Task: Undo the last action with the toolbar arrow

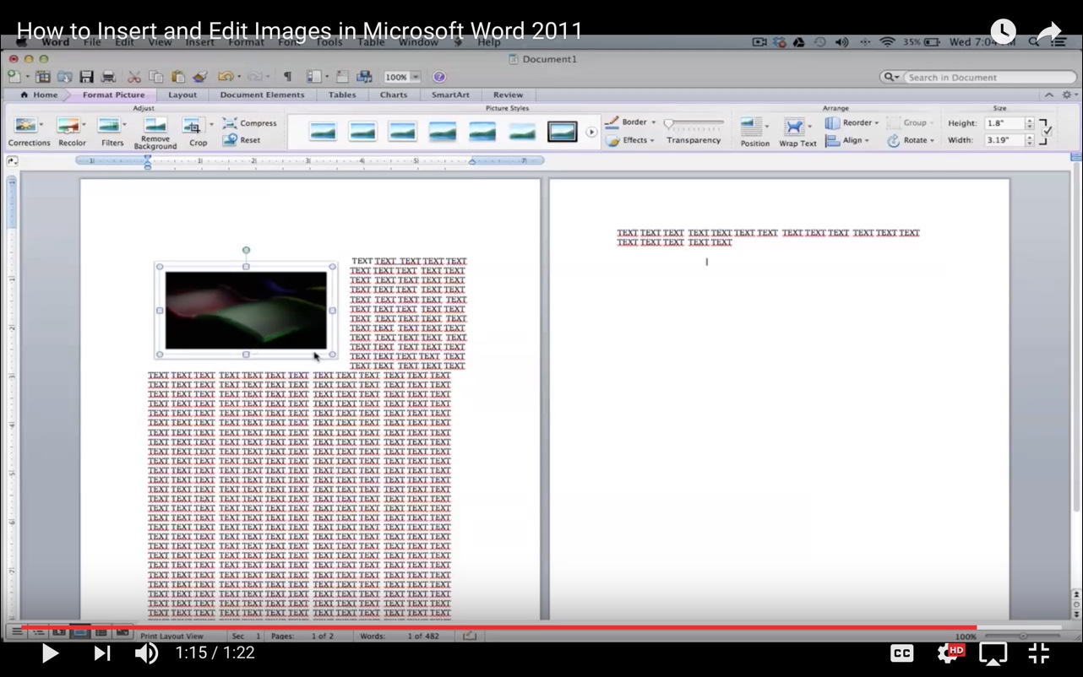Action: [x=224, y=77]
